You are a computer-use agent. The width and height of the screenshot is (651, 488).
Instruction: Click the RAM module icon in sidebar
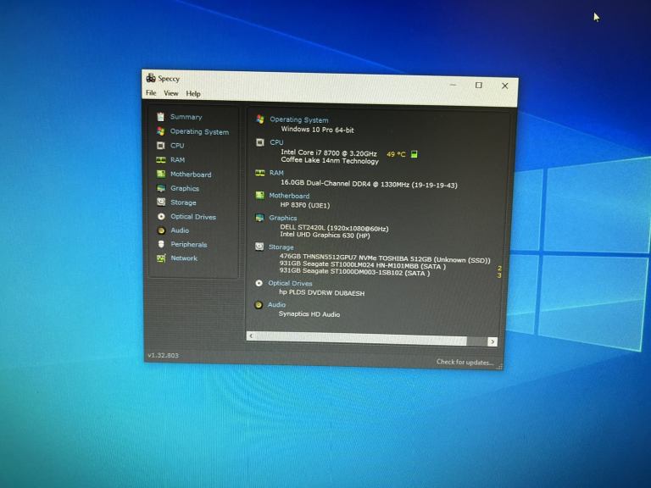160,160
